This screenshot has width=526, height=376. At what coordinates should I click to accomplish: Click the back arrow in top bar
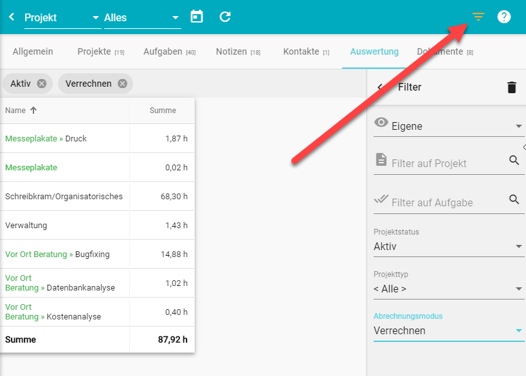[12, 17]
